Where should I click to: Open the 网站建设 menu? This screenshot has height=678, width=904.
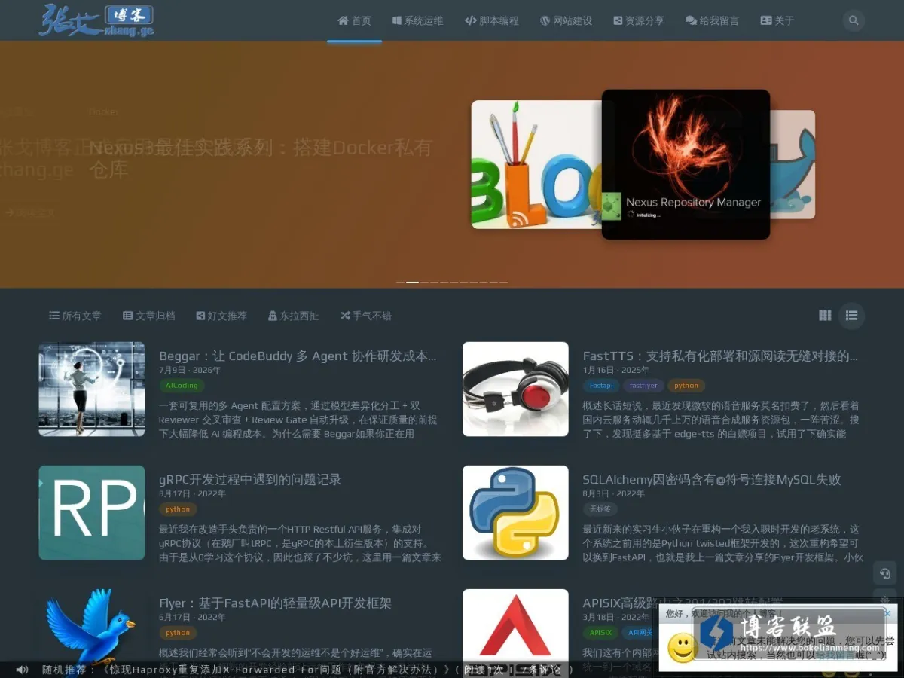[567, 21]
